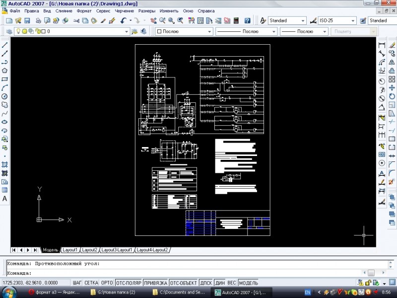
Task: Switch to формат а3 Яндекс taskbar window
Action: [55, 292]
